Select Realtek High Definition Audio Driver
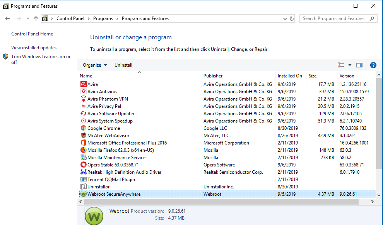Image resolution: width=383 pixels, height=225 pixels. pyautogui.click(x=124, y=172)
